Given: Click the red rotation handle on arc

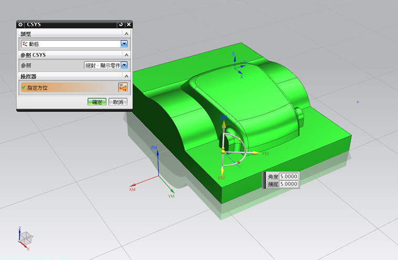Looking at the screenshot, I should [x=239, y=163].
